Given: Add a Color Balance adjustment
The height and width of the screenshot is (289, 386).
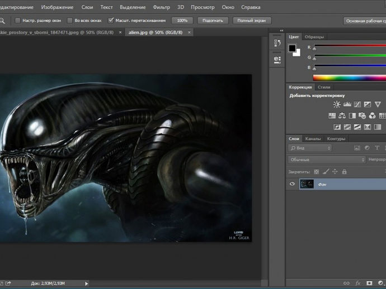Looking at the screenshot, I should (x=342, y=115).
